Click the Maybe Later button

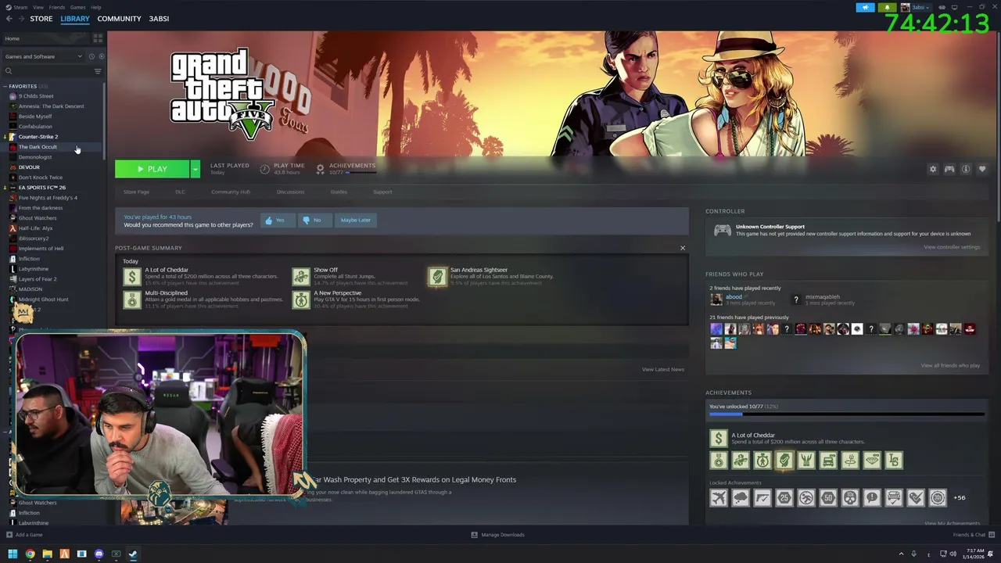(x=355, y=221)
